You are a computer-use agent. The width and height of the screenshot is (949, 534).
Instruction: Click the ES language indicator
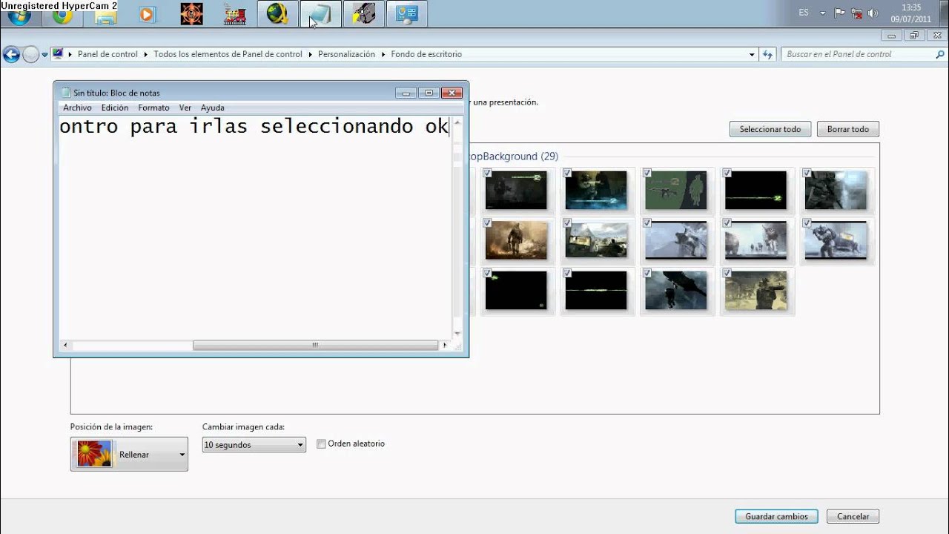pyautogui.click(x=804, y=13)
